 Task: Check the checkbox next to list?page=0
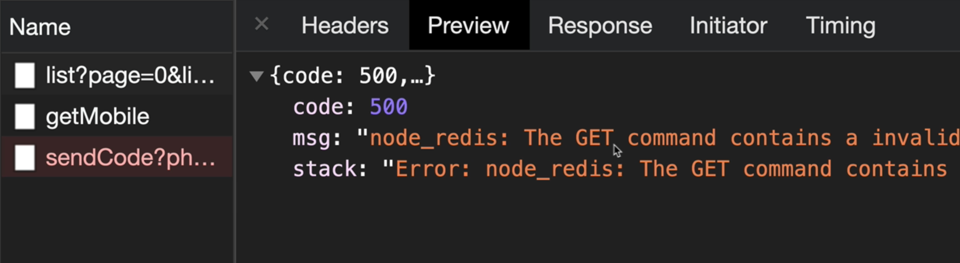click(24, 75)
